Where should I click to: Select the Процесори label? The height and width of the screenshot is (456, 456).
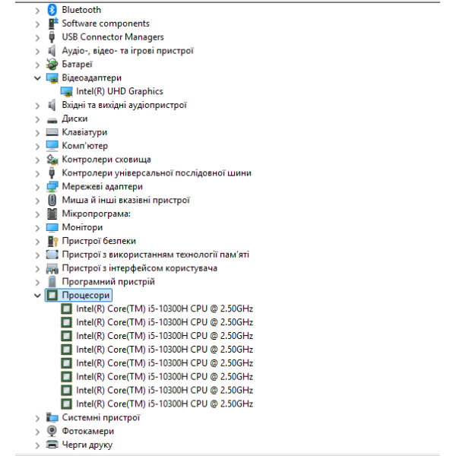(x=86, y=296)
